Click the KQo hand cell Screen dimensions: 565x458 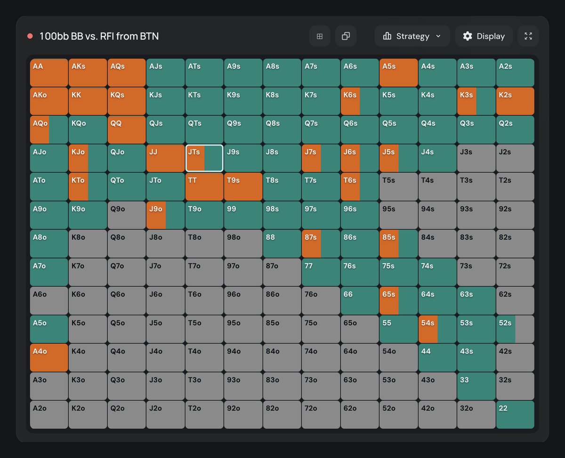click(88, 130)
